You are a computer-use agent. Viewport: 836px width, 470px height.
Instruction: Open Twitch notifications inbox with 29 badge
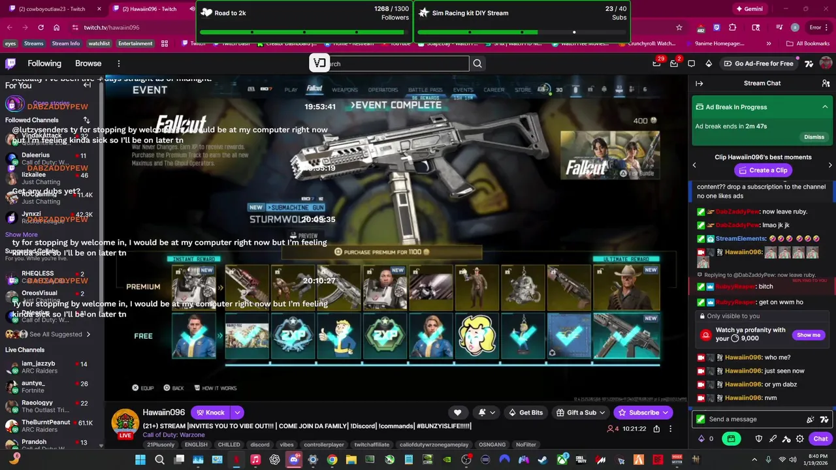(x=657, y=63)
